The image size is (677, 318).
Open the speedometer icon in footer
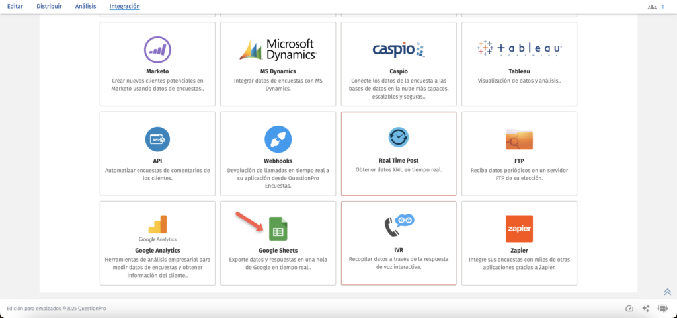click(629, 309)
